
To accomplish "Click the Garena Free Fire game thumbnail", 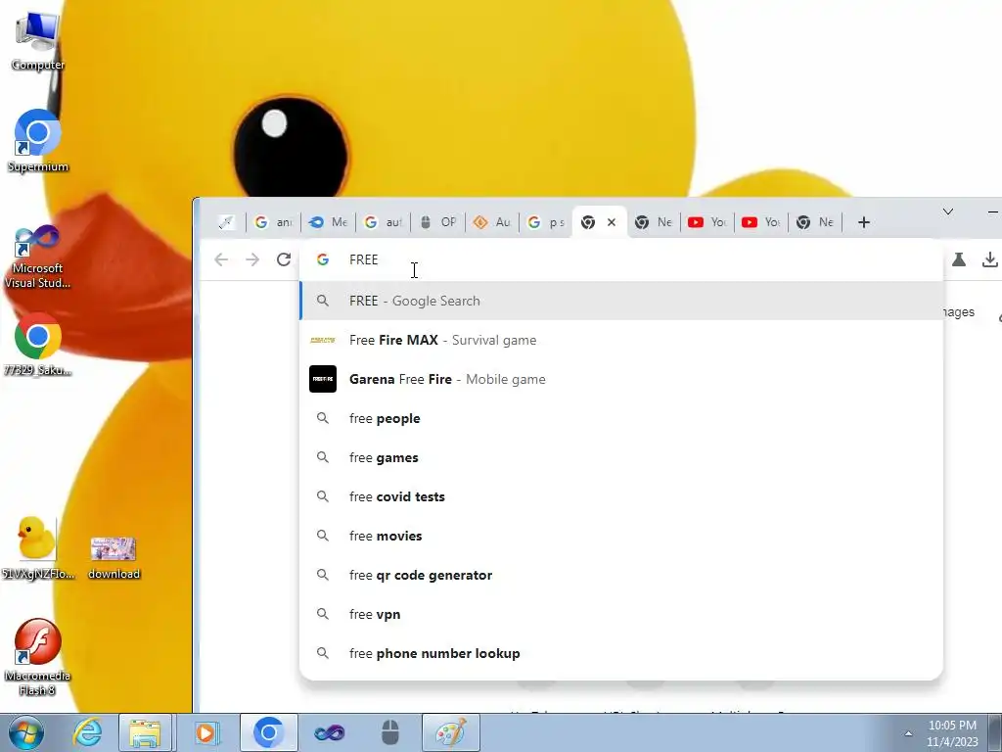I will pyautogui.click(x=323, y=379).
